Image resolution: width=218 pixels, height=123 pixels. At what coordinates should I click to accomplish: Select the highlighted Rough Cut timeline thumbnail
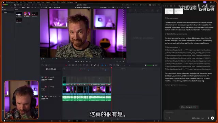click(x=27, y=14)
